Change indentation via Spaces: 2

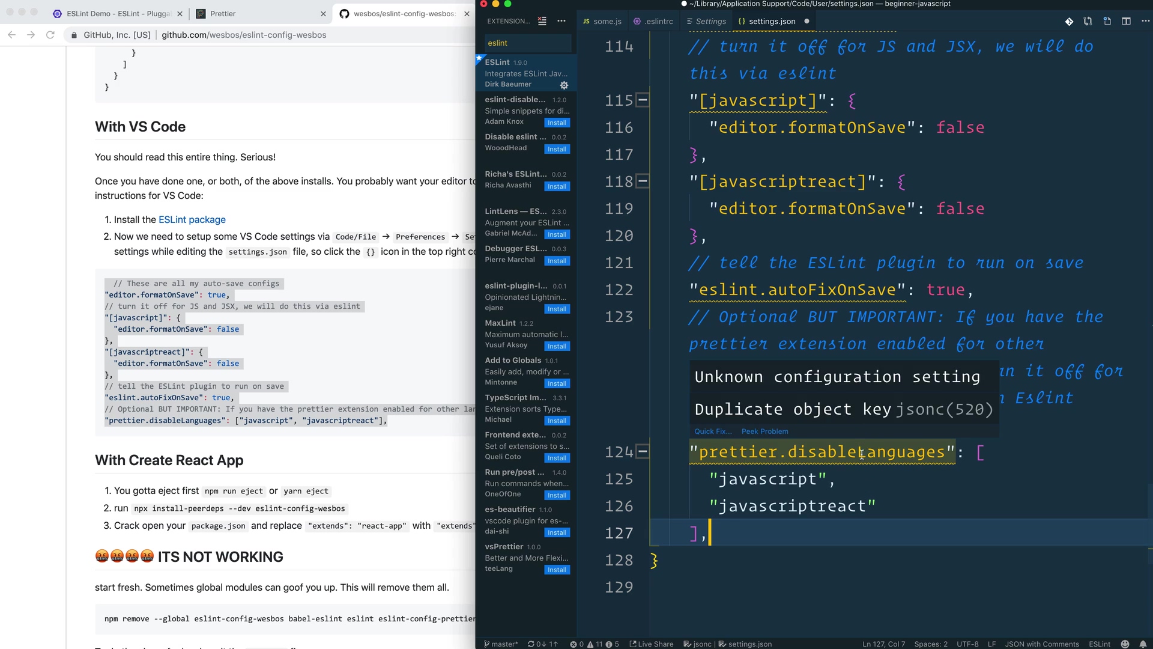pos(931,644)
